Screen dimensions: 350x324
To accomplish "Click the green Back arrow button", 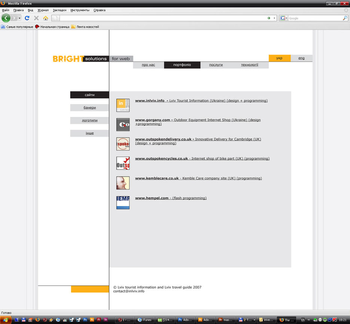I will point(6,18).
